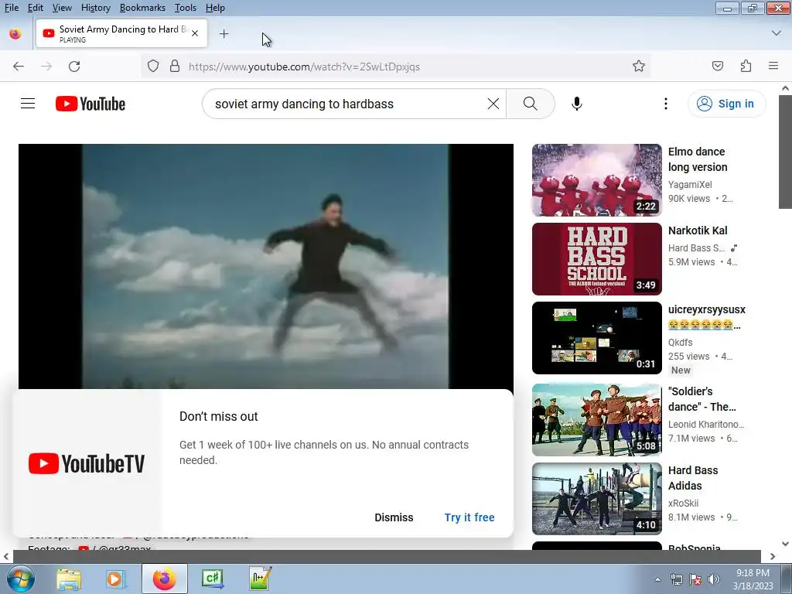Launch Windows Media Player from taskbar
Image resolution: width=792 pixels, height=594 pixels.
pos(116,579)
